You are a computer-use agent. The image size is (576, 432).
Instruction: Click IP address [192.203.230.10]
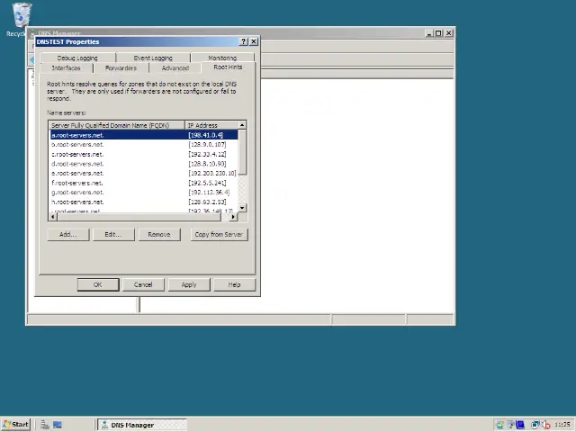pos(212,174)
